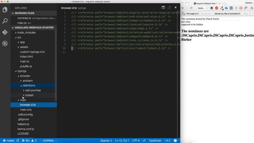Click the teal round extension icon in browser
Screen dimensions: 254x143
pos(226,8)
